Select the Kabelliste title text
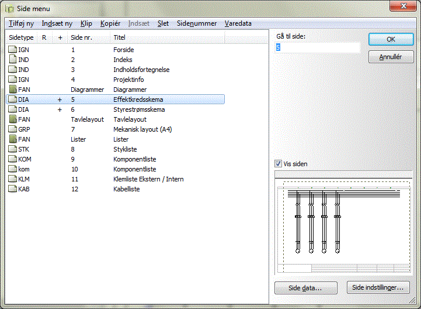The height and width of the screenshot is (309, 421). click(x=127, y=189)
